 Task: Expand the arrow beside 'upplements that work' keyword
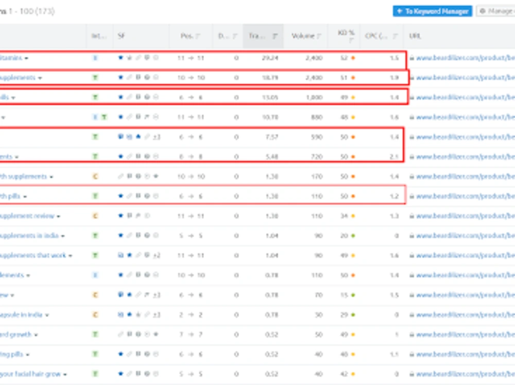pos(70,255)
